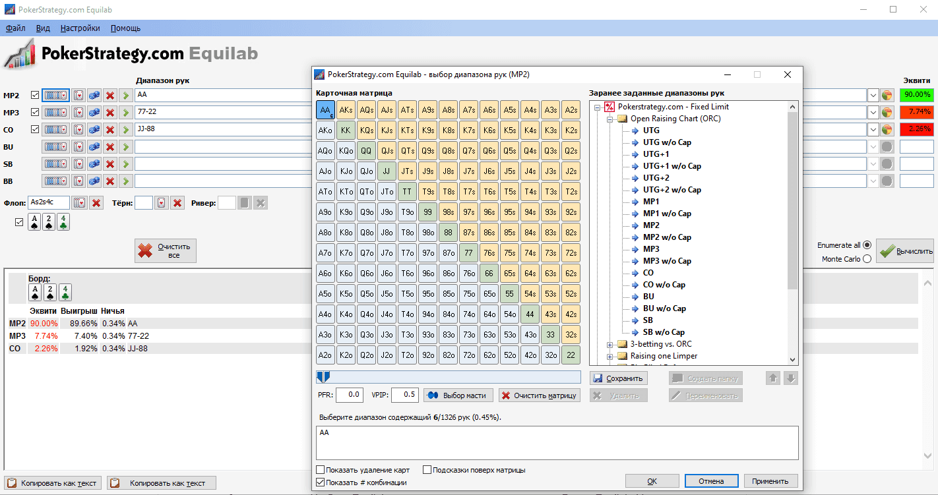Click Выбор масти button
Screen dimensions: 938x495
pyautogui.click(x=458, y=395)
